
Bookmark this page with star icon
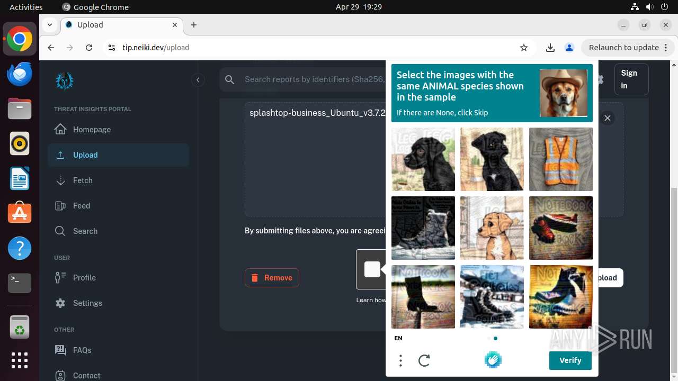(524, 48)
